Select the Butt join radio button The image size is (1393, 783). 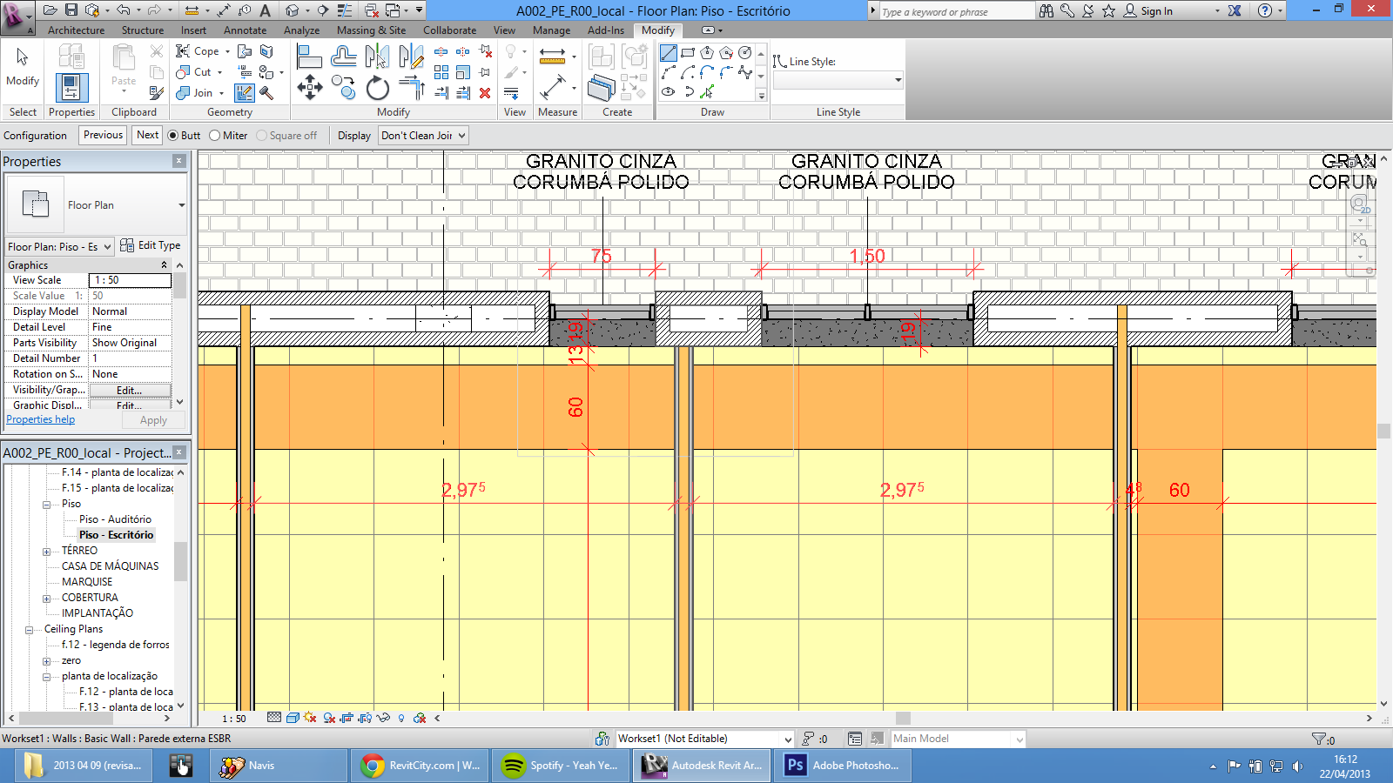click(173, 136)
